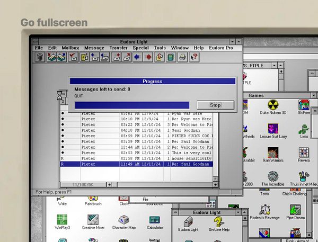The image size is (318, 242).
Task: Click the blue left arrow toolbar icon
Action: click(x=137, y=57)
